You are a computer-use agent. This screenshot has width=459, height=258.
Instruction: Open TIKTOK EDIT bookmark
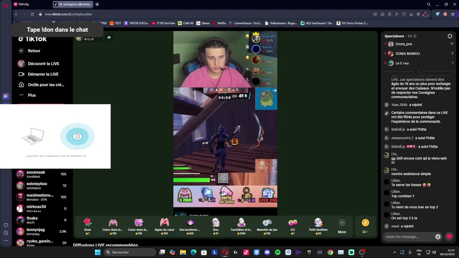click(x=136, y=23)
